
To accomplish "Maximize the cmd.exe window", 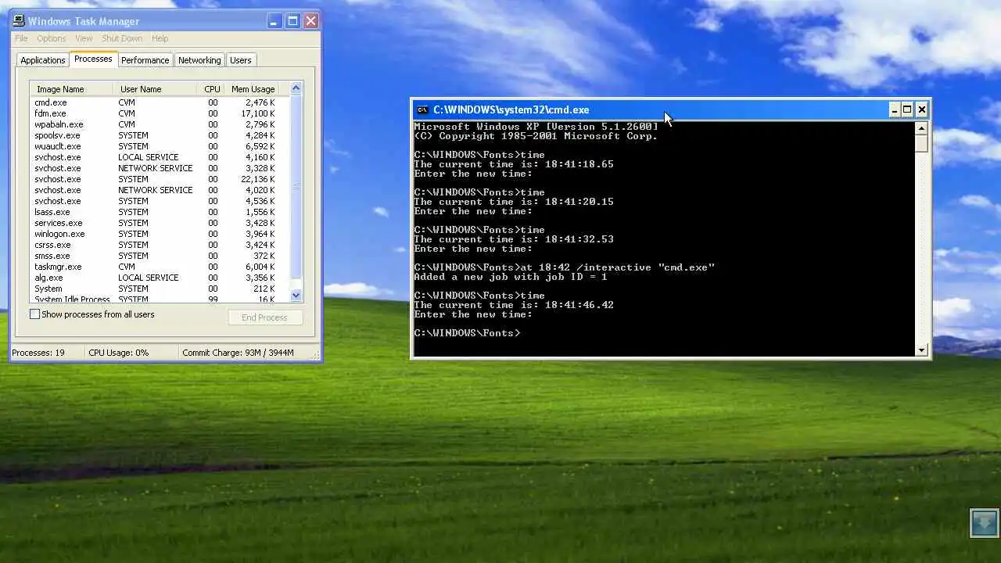I will coord(907,110).
